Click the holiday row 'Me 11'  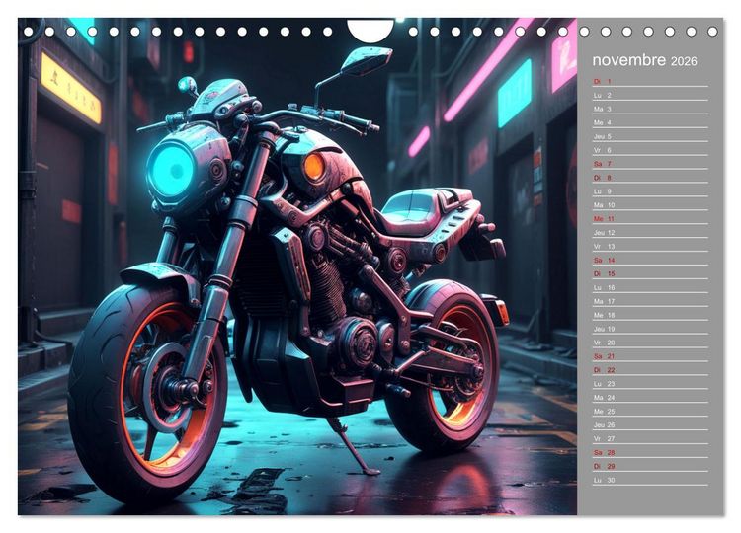coord(650,218)
